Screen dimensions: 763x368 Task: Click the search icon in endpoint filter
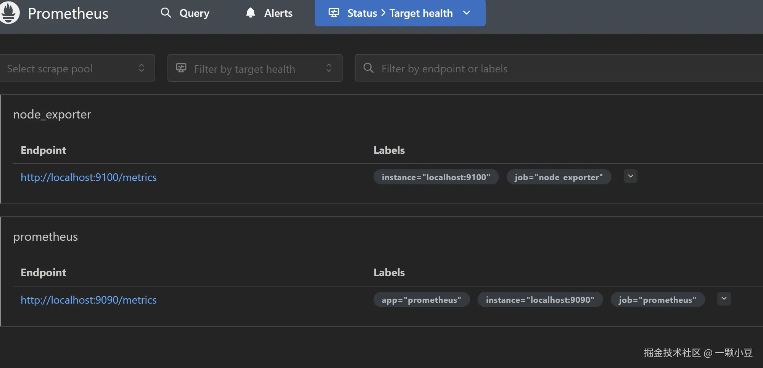point(368,68)
